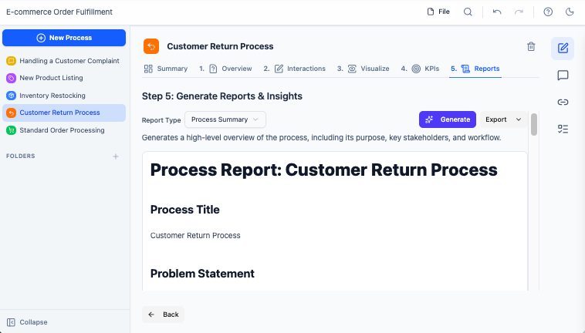Open the help question mark icon

point(548,12)
